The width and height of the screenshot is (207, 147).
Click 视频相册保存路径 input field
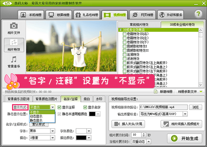pyautogui.click(x=163, y=107)
